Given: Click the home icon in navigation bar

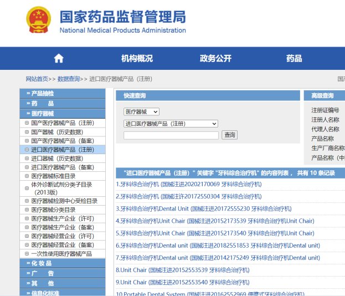Looking at the screenshot, I should 59,59.
